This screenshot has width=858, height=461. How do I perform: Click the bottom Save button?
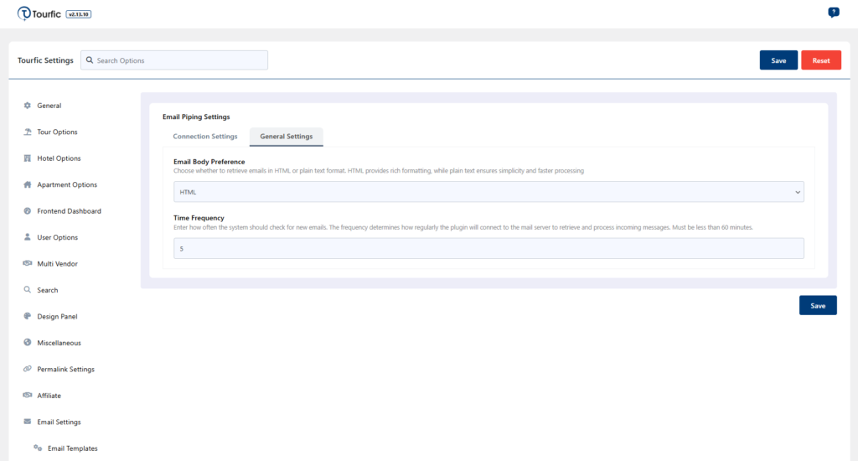pos(818,305)
